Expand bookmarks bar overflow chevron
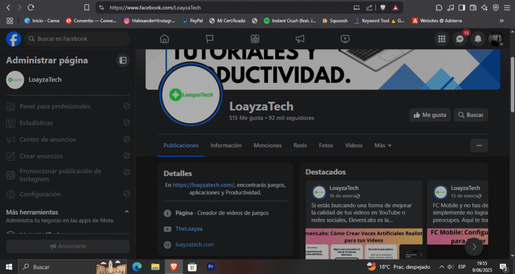The height and width of the screenshot is (274, 515). (501, 20)
